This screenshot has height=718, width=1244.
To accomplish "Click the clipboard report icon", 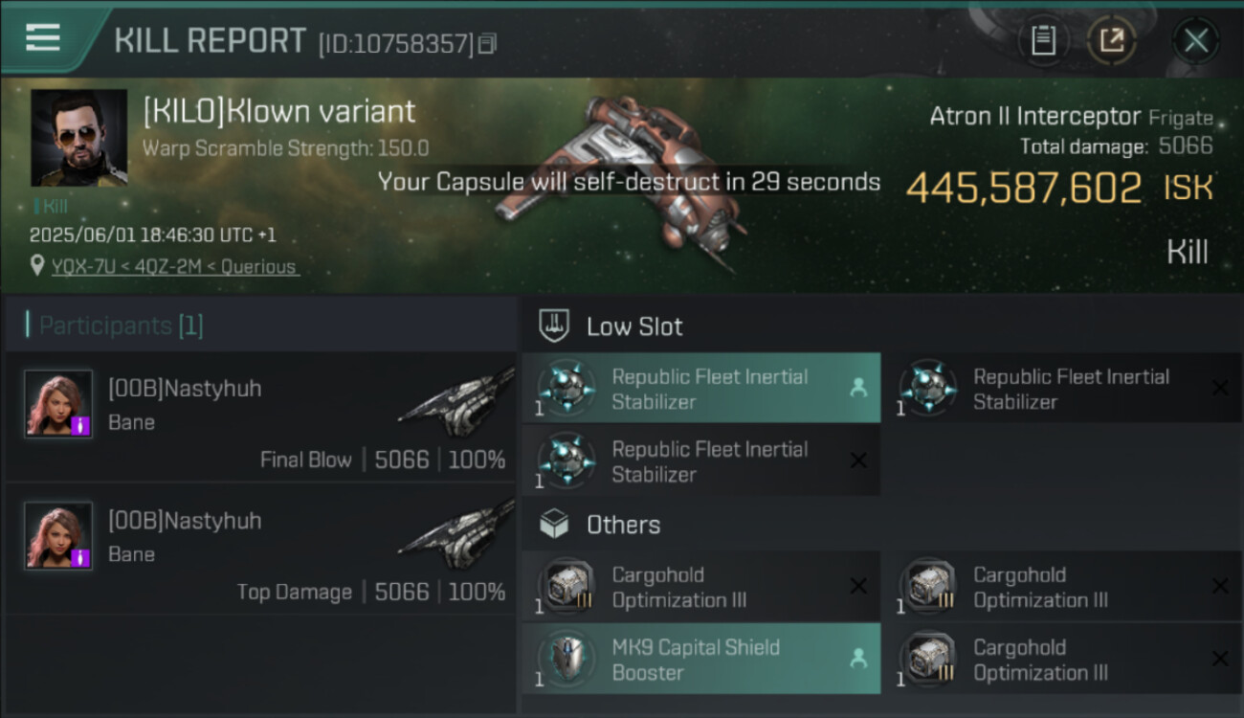I will [x=1043, y=40].
